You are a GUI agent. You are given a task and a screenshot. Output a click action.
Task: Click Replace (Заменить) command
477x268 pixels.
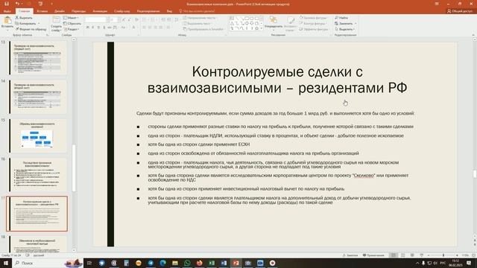(x=344, y=23)
